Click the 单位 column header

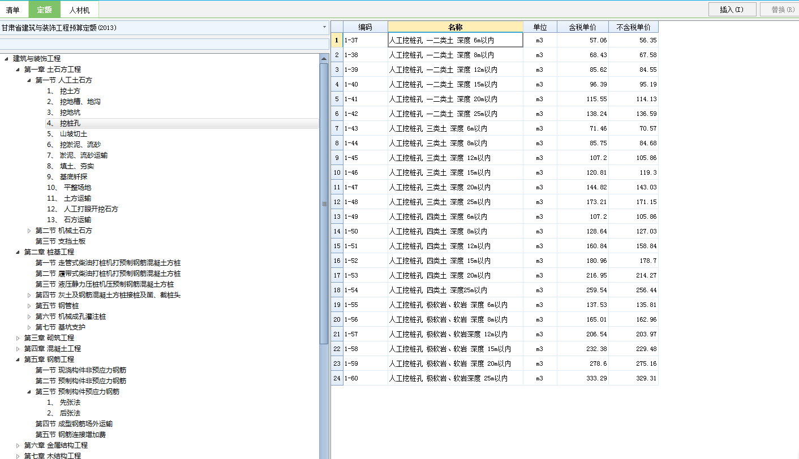pos(540,27)
